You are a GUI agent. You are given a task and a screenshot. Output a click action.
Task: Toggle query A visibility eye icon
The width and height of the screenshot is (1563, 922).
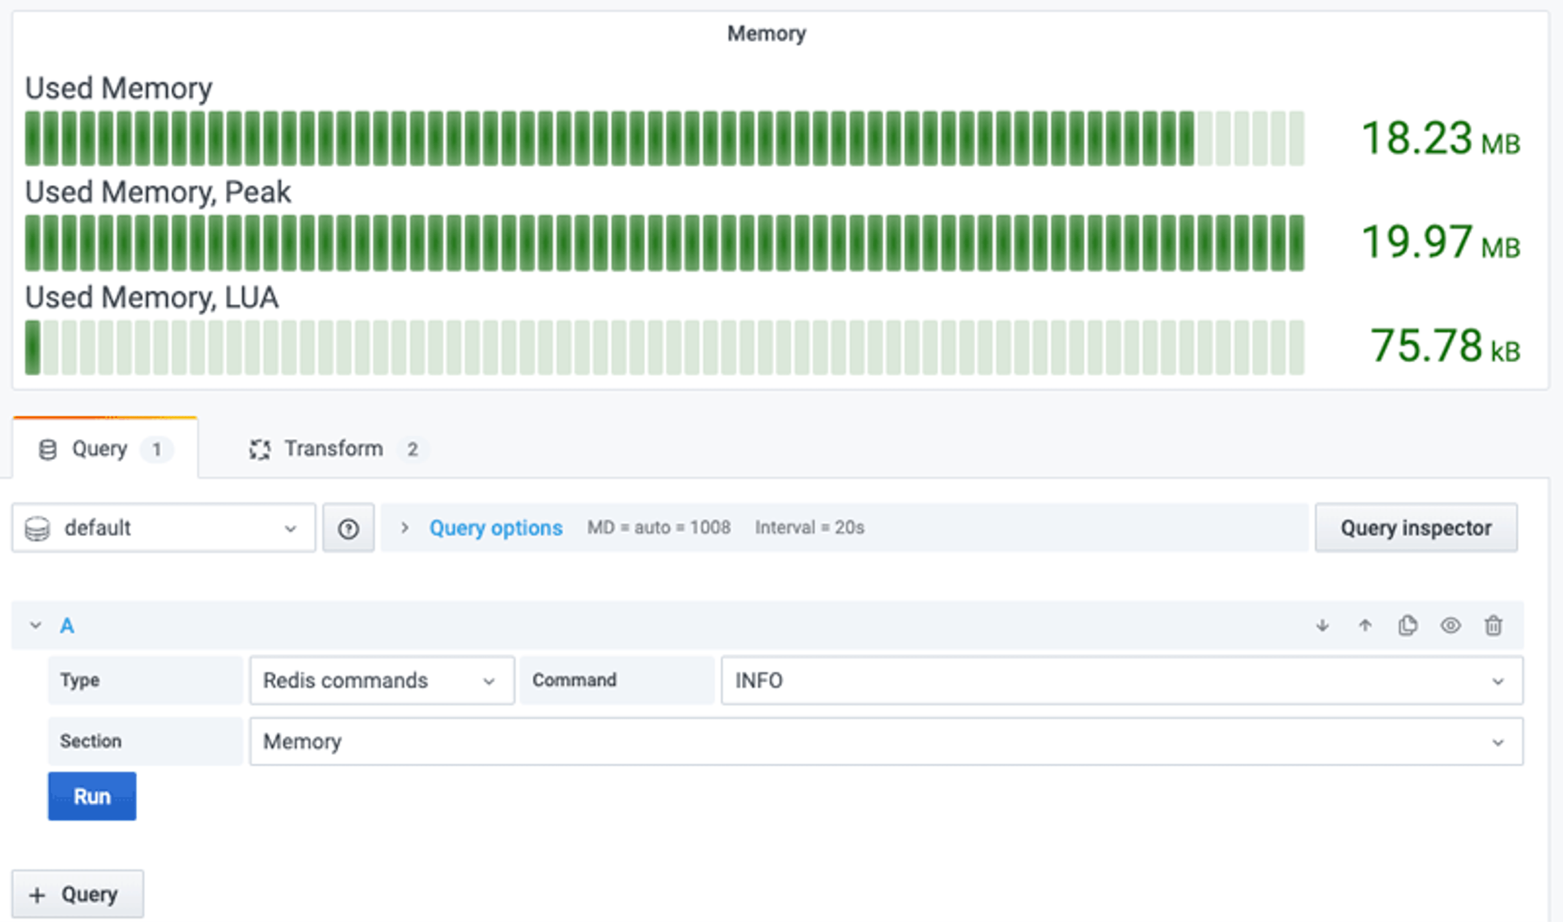pos(1451,626)
